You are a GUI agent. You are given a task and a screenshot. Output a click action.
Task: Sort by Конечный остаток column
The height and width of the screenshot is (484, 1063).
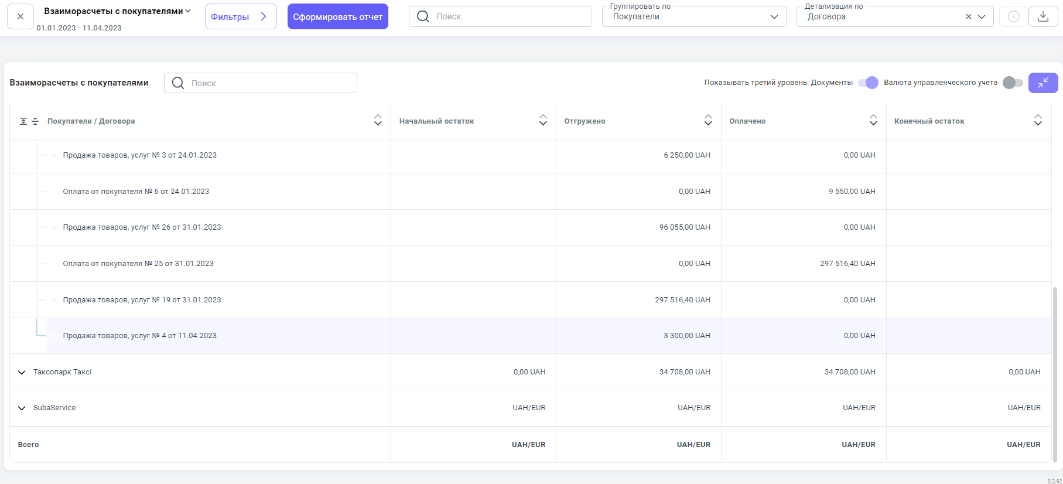point(1038,121)
